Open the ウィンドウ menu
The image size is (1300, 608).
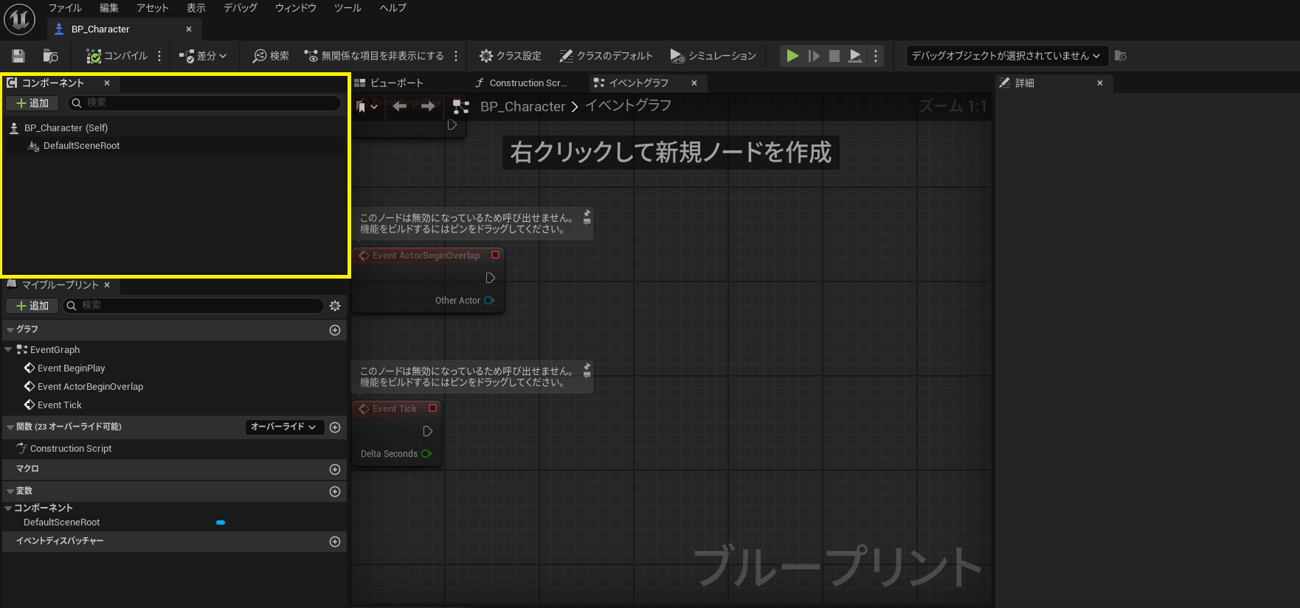pos(296,8)
